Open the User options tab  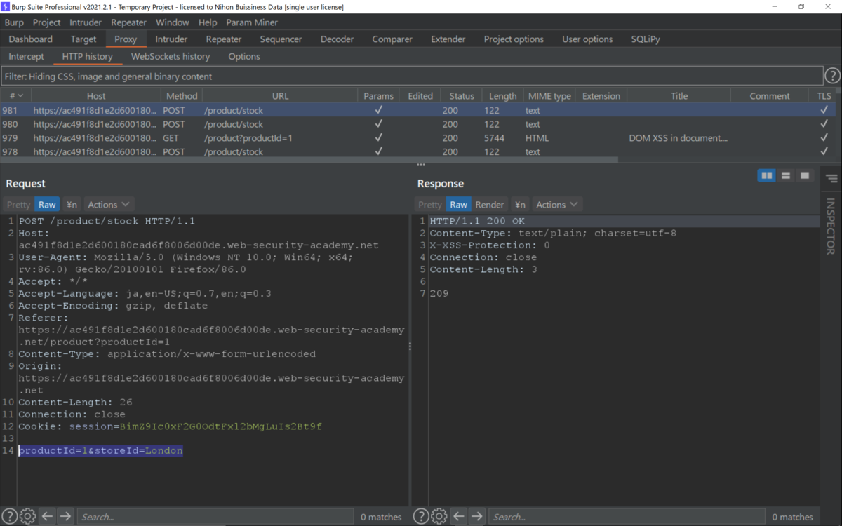point(587,39)
